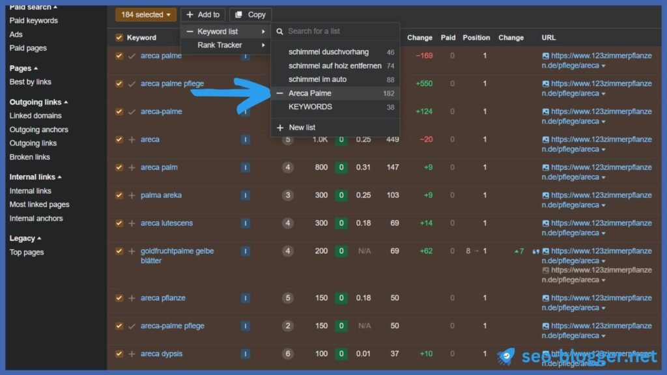Image resolution: width=667 pixels, height=375 pixels.
Task: Click the SERP icon in areca palme URL
Action: pos(545,56)
